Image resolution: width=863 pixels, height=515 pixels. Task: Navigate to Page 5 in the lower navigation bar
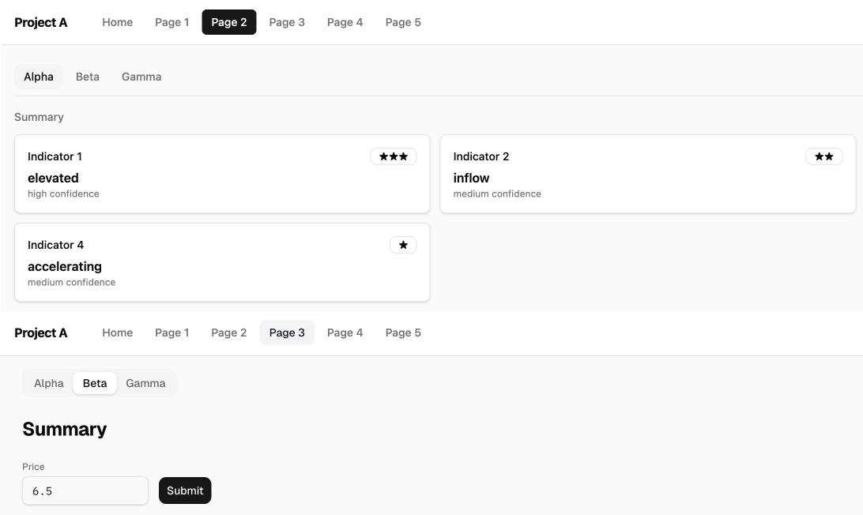tap(403, 333)
